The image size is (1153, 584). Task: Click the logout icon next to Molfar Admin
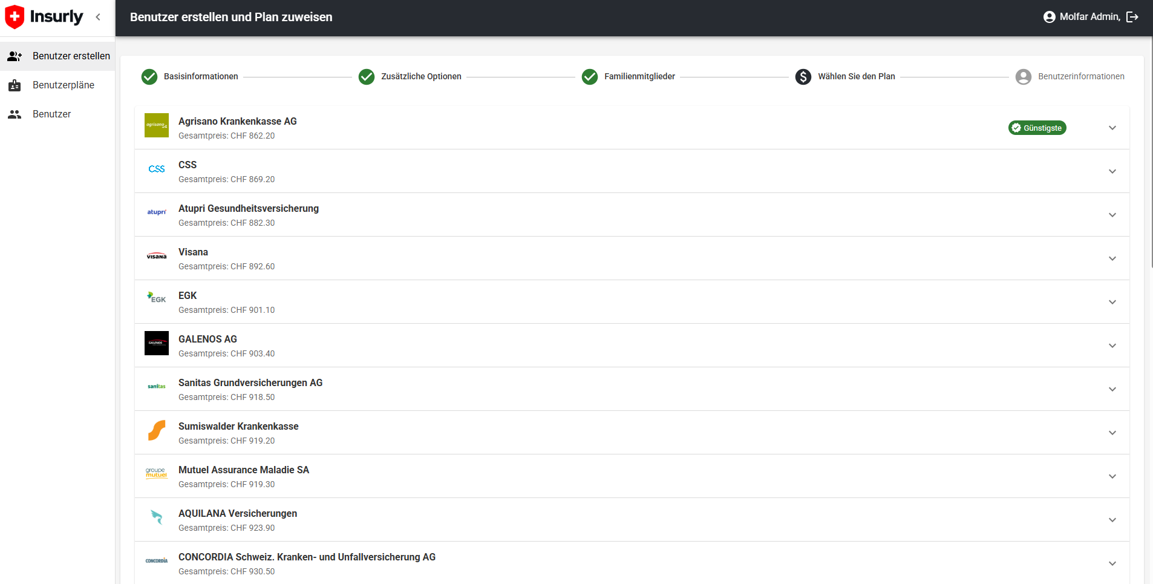coord(1133,17)
